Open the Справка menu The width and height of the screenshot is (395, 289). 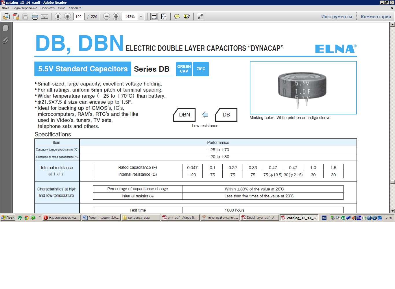(75, 8)
